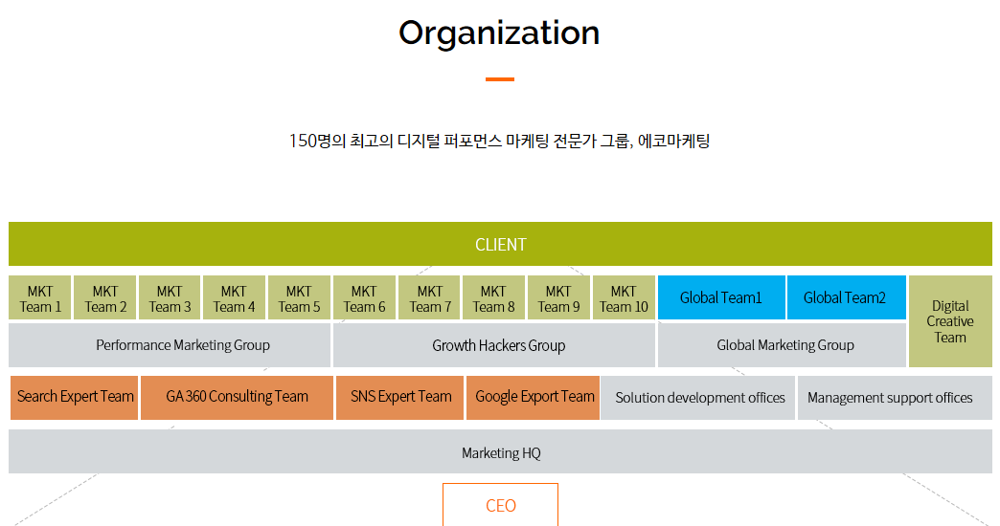Select the GA 360 Consulting Team box
The image size is (1000, 526).
(x=237, y=397)
